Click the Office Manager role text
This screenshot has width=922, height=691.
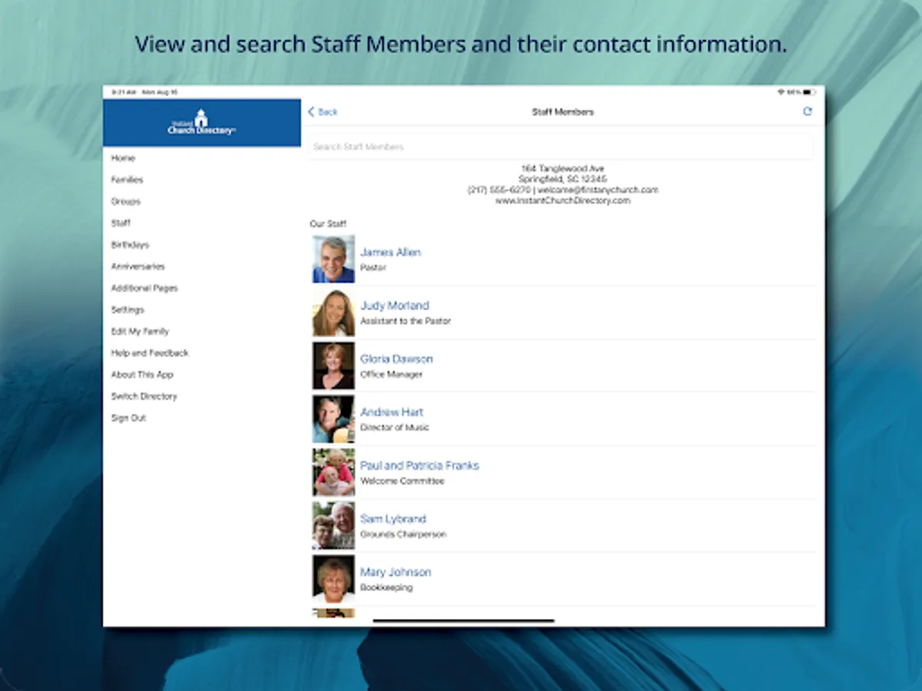392,375
